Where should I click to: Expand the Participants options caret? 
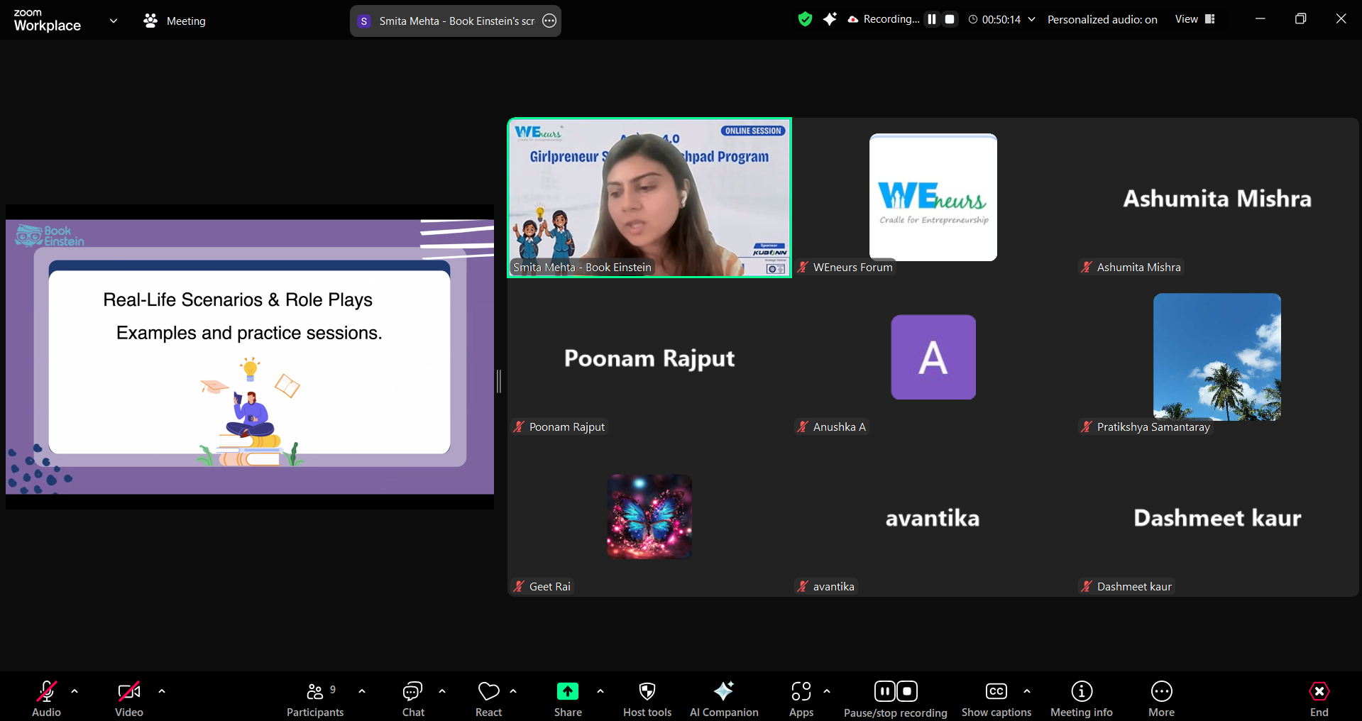(362, 691)
